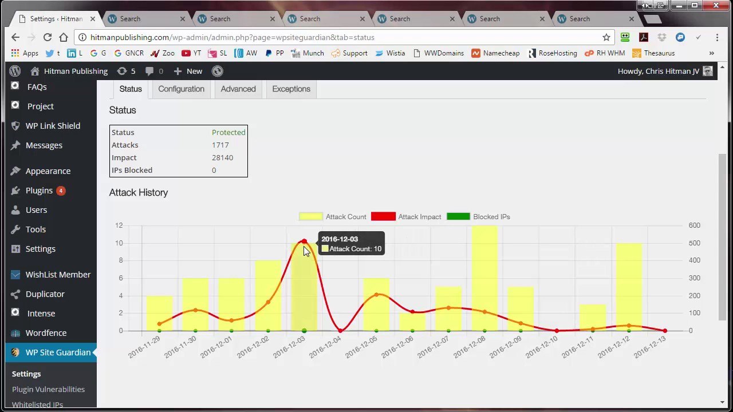This screenshot has height=412, width=733.
Task: Open the Thesaurus bookmark
Action: tap(653, 53)
